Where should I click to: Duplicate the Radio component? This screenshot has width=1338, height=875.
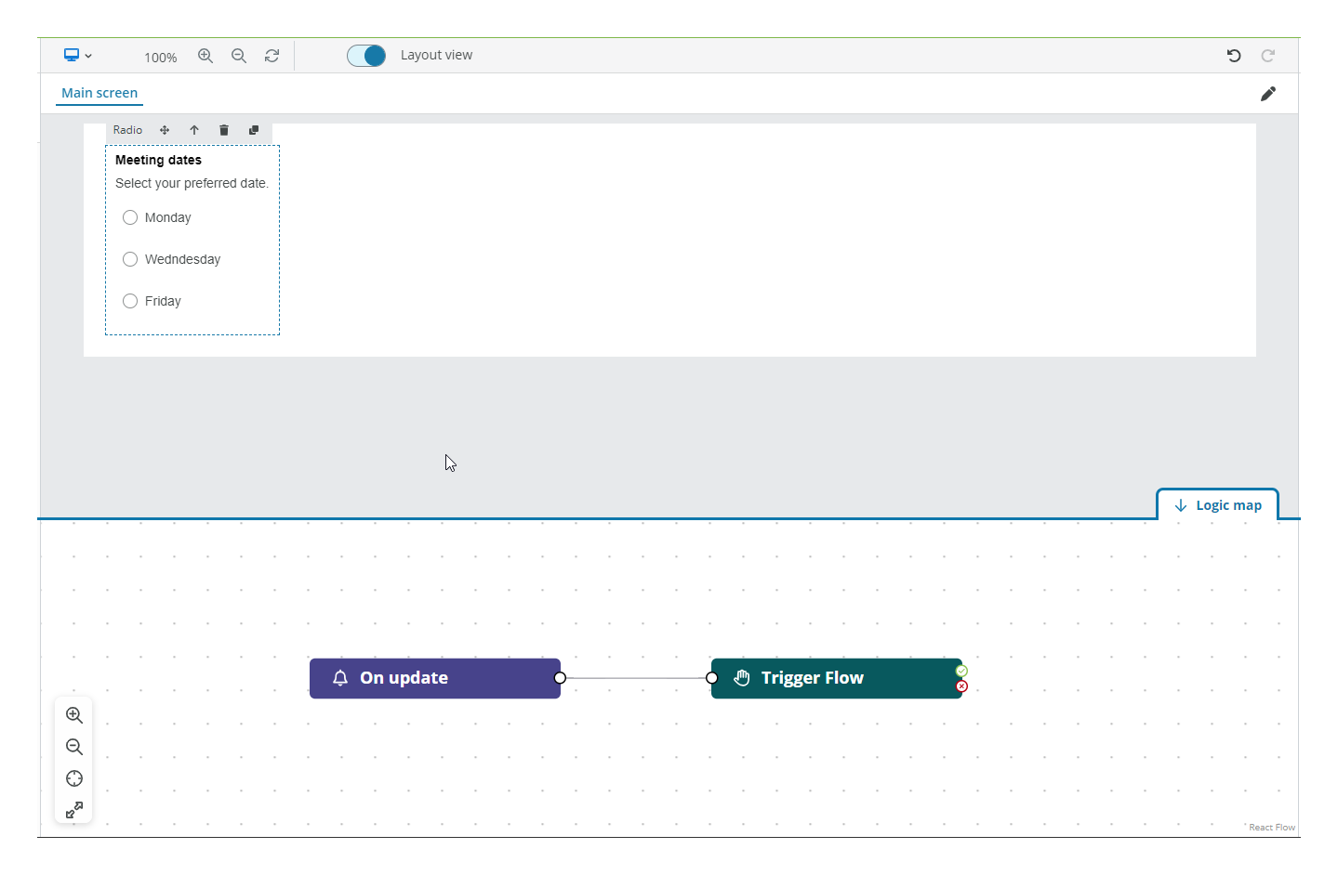(254, 130)
